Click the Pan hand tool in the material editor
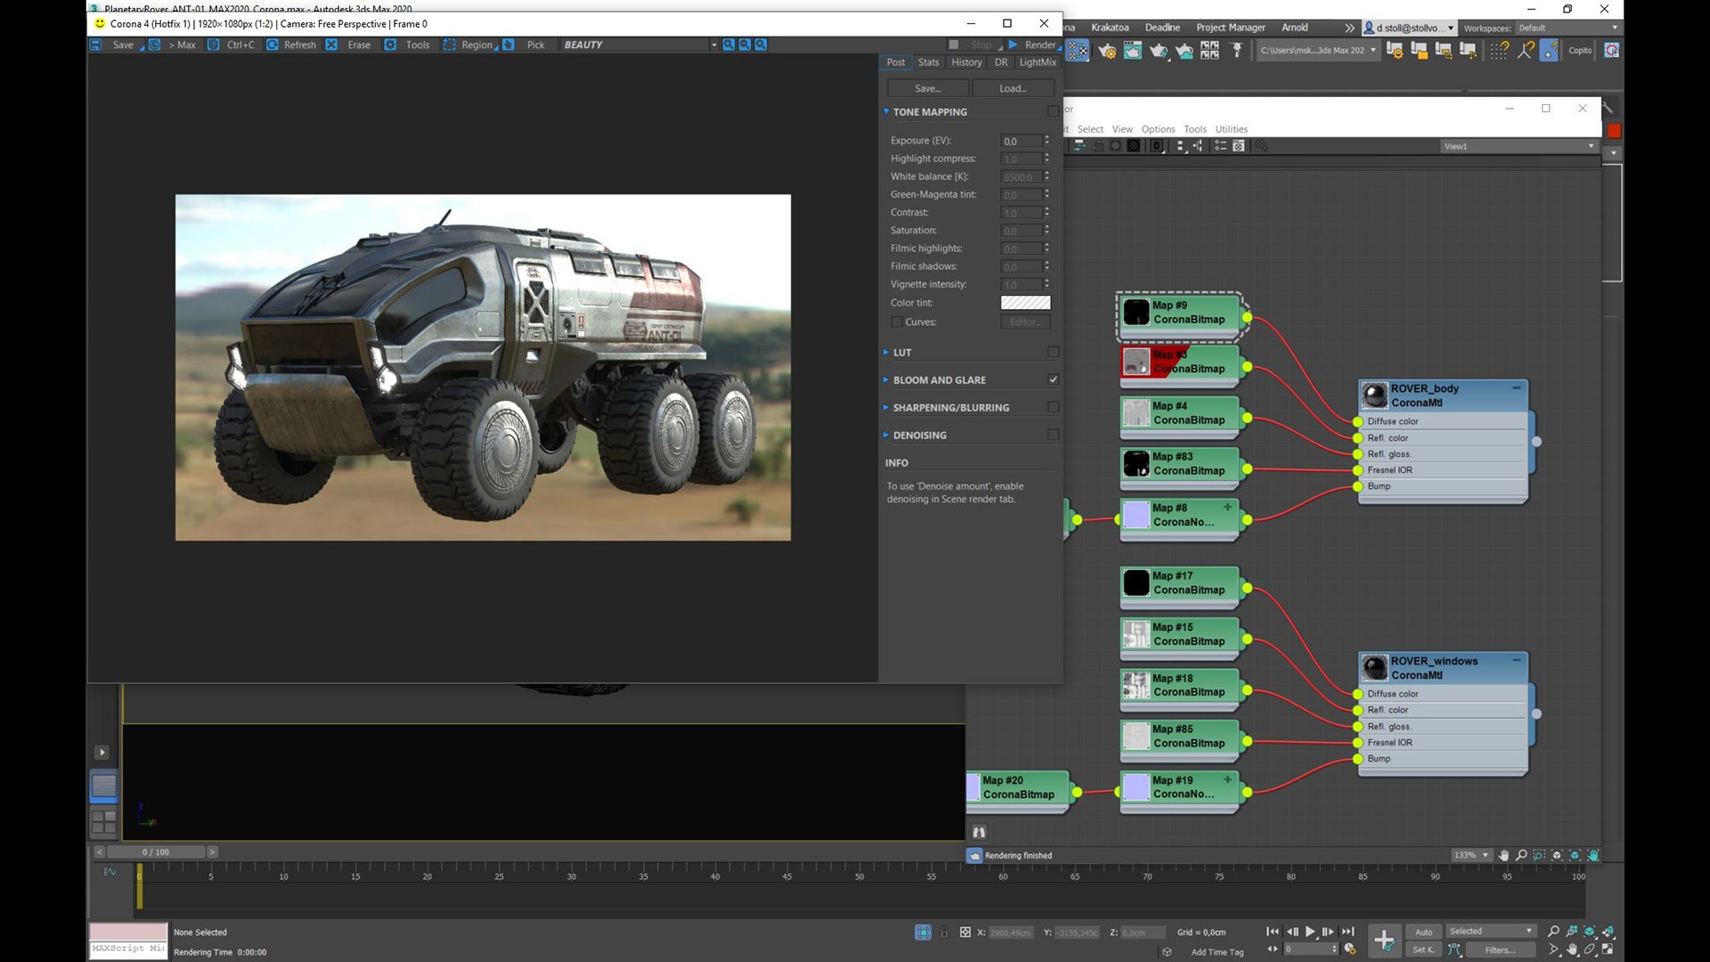Image resolution: width=1710 pixels, height=962 pixels. [1504, 855]
